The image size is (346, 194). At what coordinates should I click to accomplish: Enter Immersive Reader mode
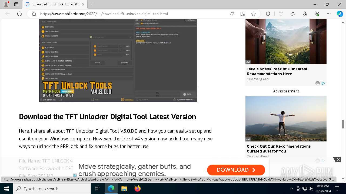[x=243, y=14]
